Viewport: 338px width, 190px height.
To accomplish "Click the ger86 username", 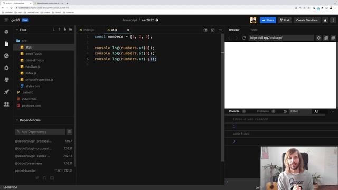I will (x=15, y=20).
